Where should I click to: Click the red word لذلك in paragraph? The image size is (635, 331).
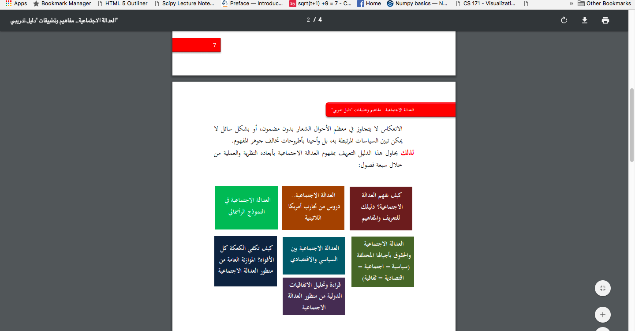click(x=407, y=153)
